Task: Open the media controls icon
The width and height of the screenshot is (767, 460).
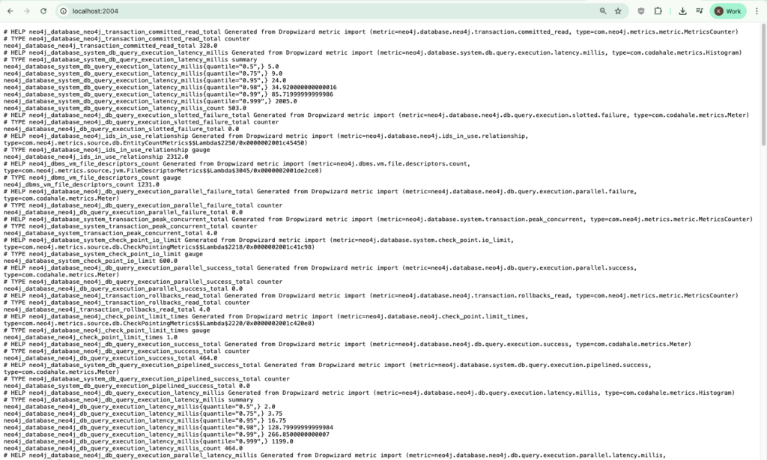Action: click(x=699, y=11)
